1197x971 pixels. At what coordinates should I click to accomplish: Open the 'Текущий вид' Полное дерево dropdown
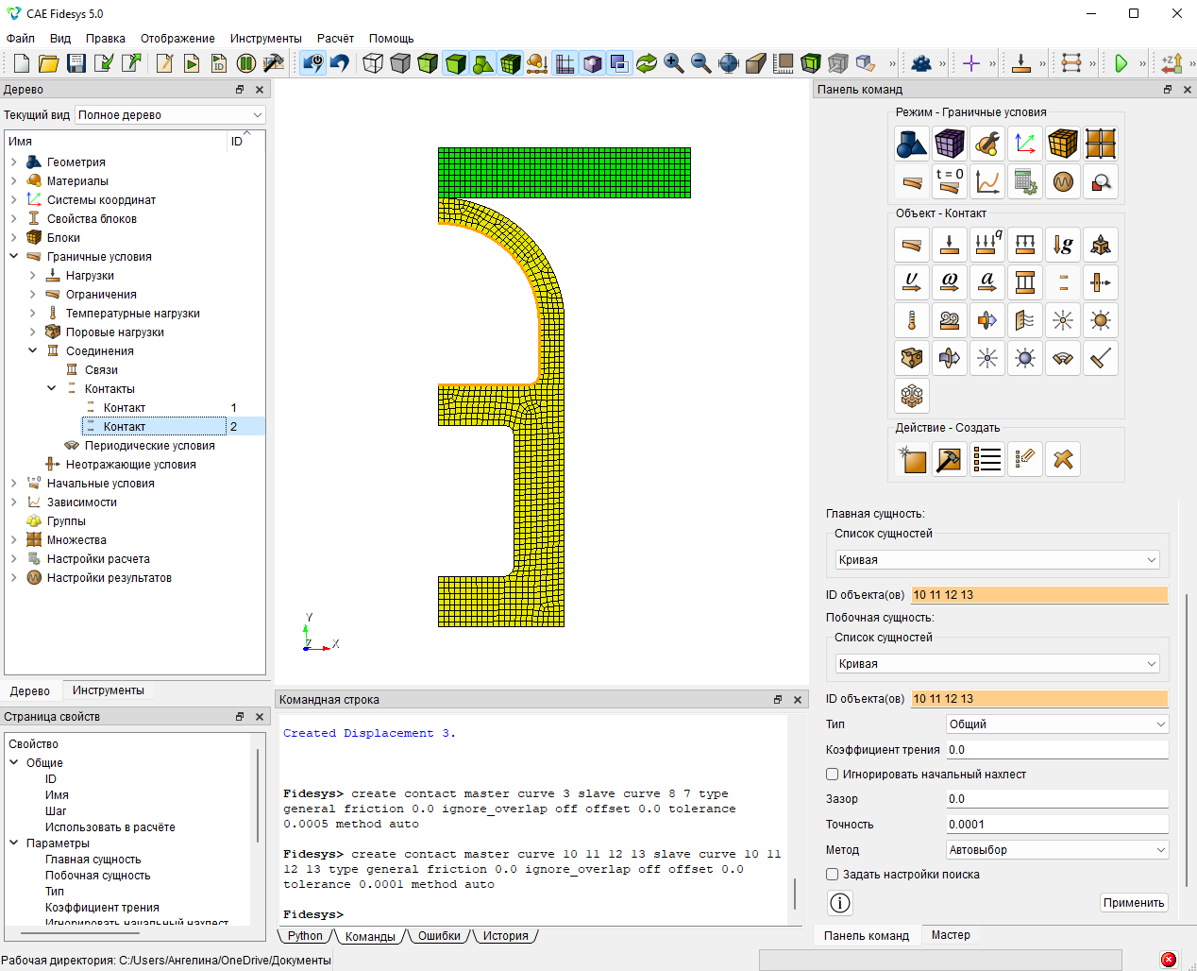[x=170, y=114]
